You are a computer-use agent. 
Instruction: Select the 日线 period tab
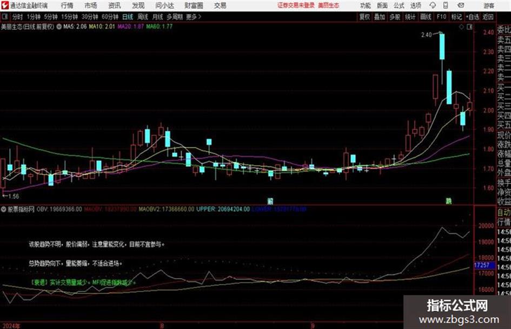pos(128,17)
